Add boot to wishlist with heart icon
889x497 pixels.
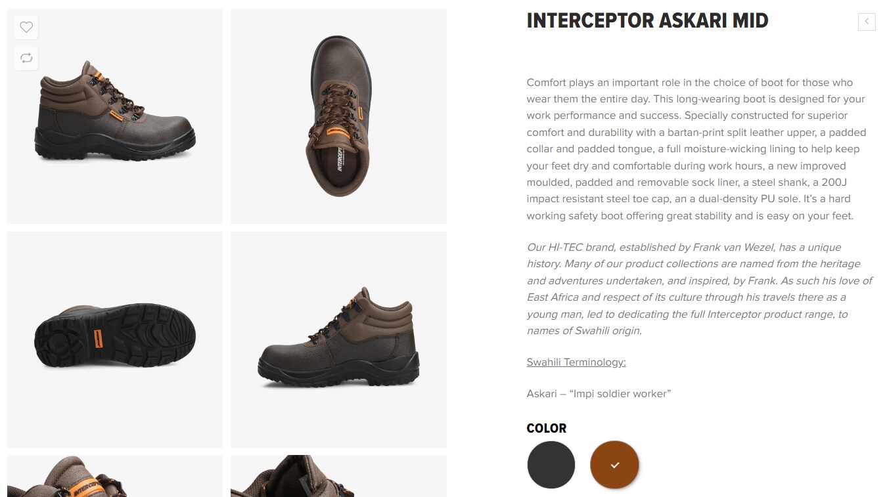(x=26, y=28)
